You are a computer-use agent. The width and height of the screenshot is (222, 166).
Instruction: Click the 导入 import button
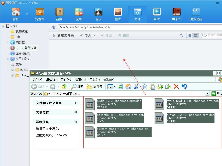click(x=86, y=35)
